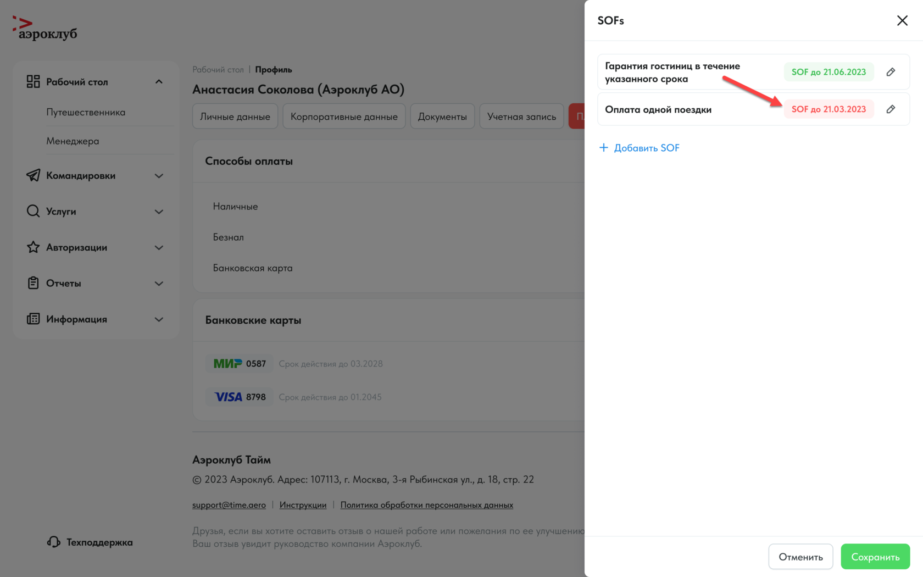Expand the Отчеты menu chevron
The height and width of the screenshot is (577, 923).
click(159, 284)
